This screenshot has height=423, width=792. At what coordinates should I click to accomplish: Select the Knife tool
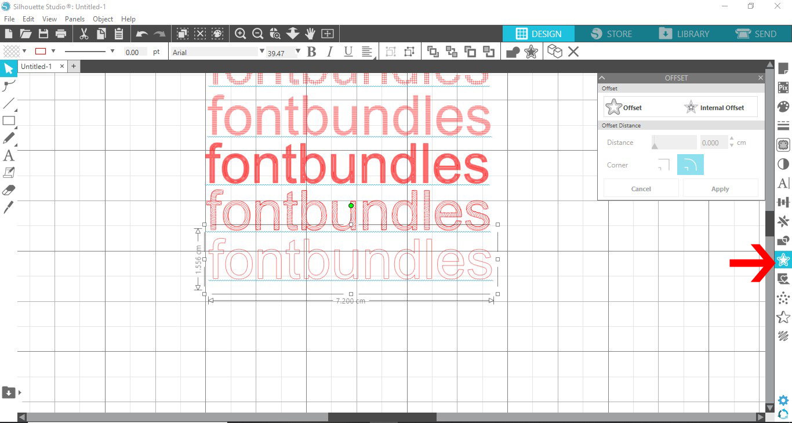[x=9, y=207]
